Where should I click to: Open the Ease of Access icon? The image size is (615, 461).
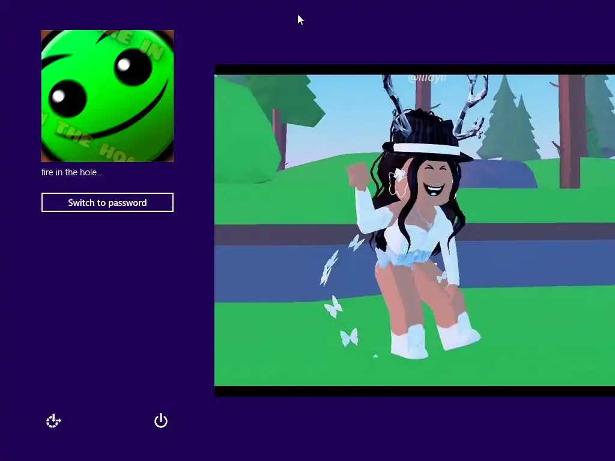53,421
